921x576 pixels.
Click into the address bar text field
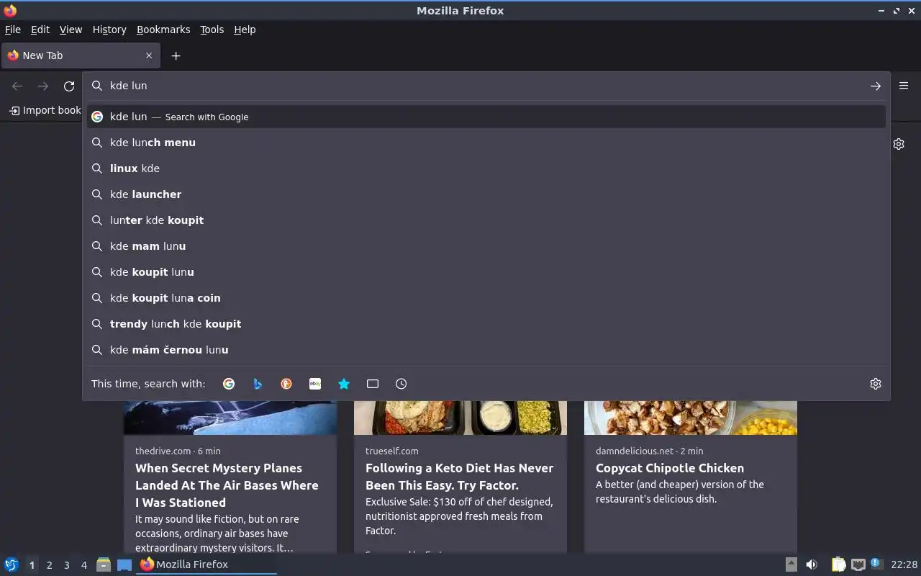click(x=486, y=86)
